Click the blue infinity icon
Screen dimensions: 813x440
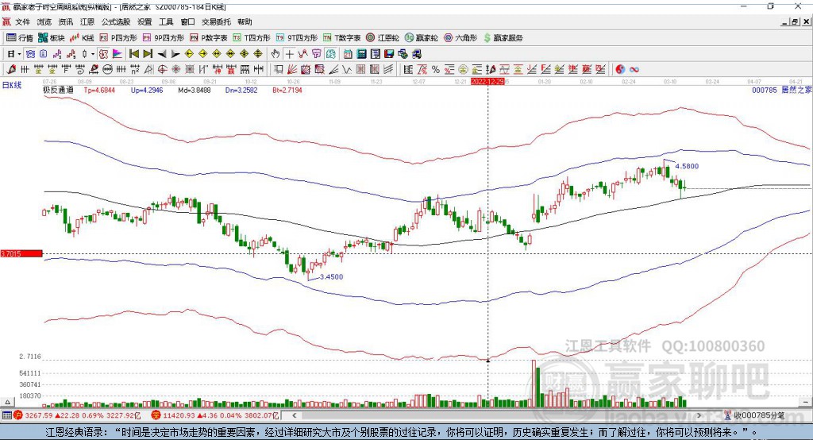click(634, 70)
